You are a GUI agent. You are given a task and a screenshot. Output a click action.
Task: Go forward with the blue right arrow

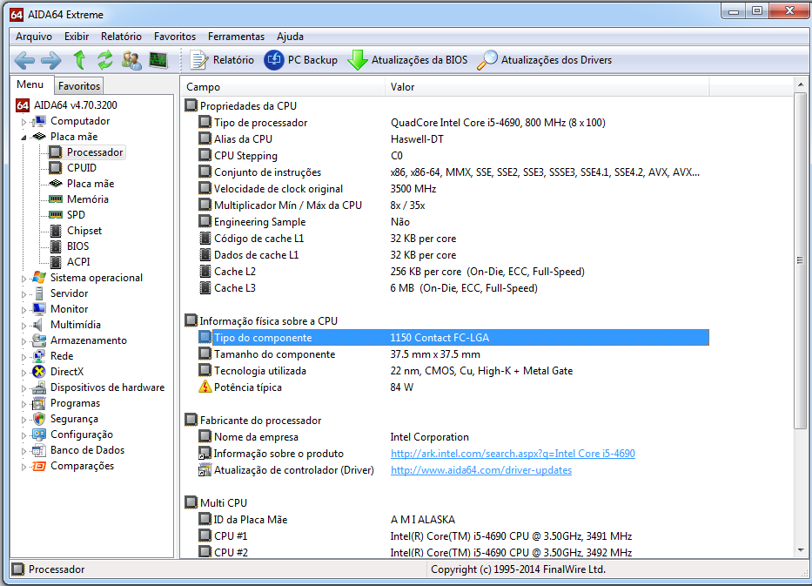(50, 61)
